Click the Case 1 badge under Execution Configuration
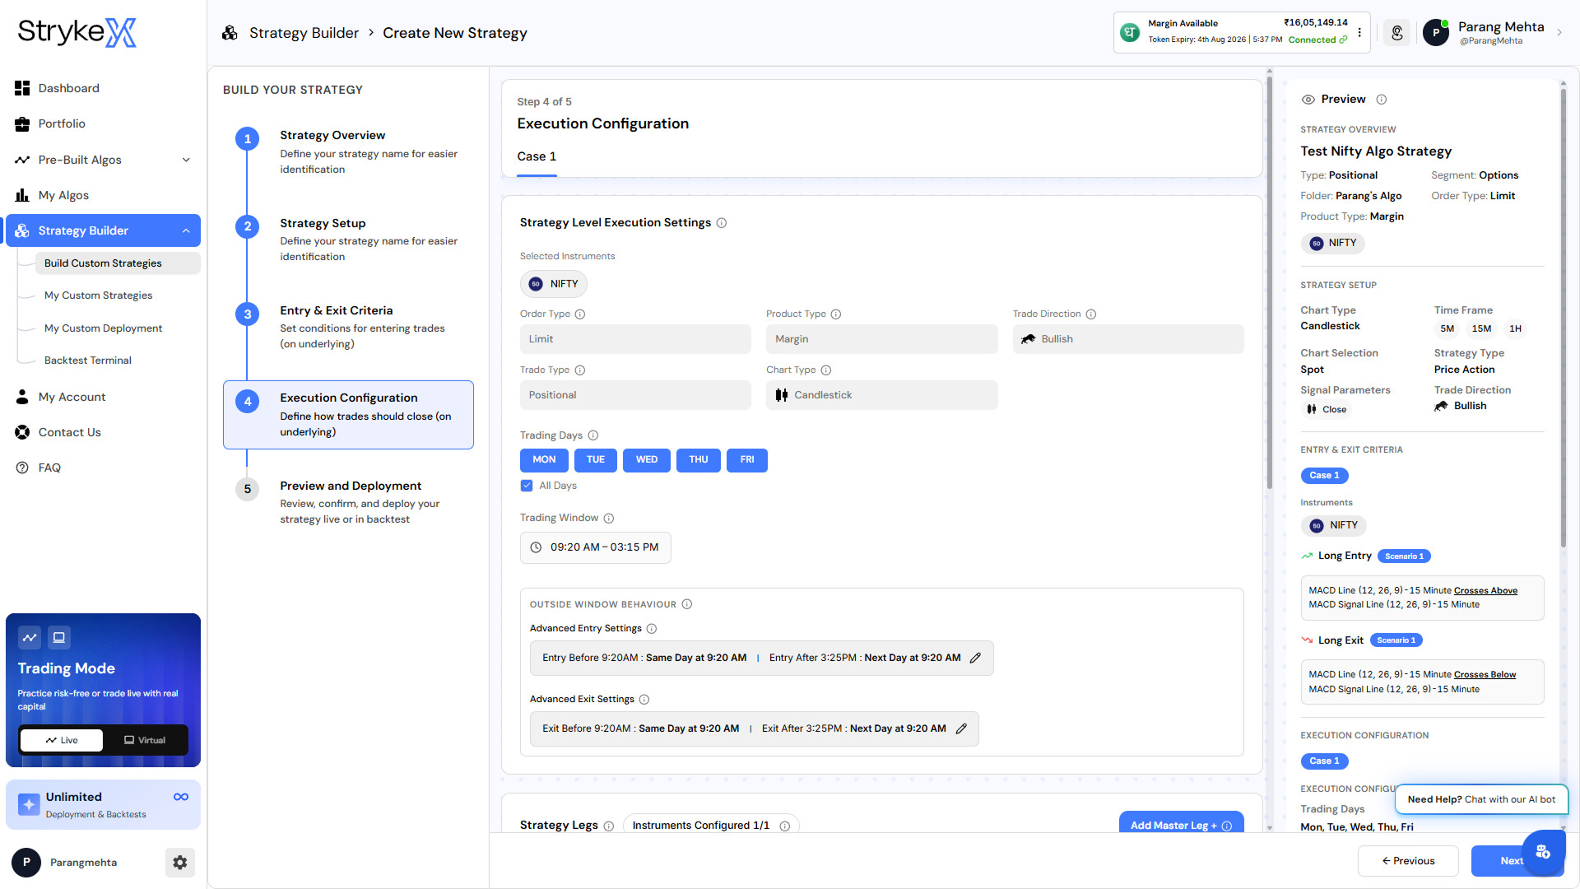 pyautogui.click(x=1324, y=761)
